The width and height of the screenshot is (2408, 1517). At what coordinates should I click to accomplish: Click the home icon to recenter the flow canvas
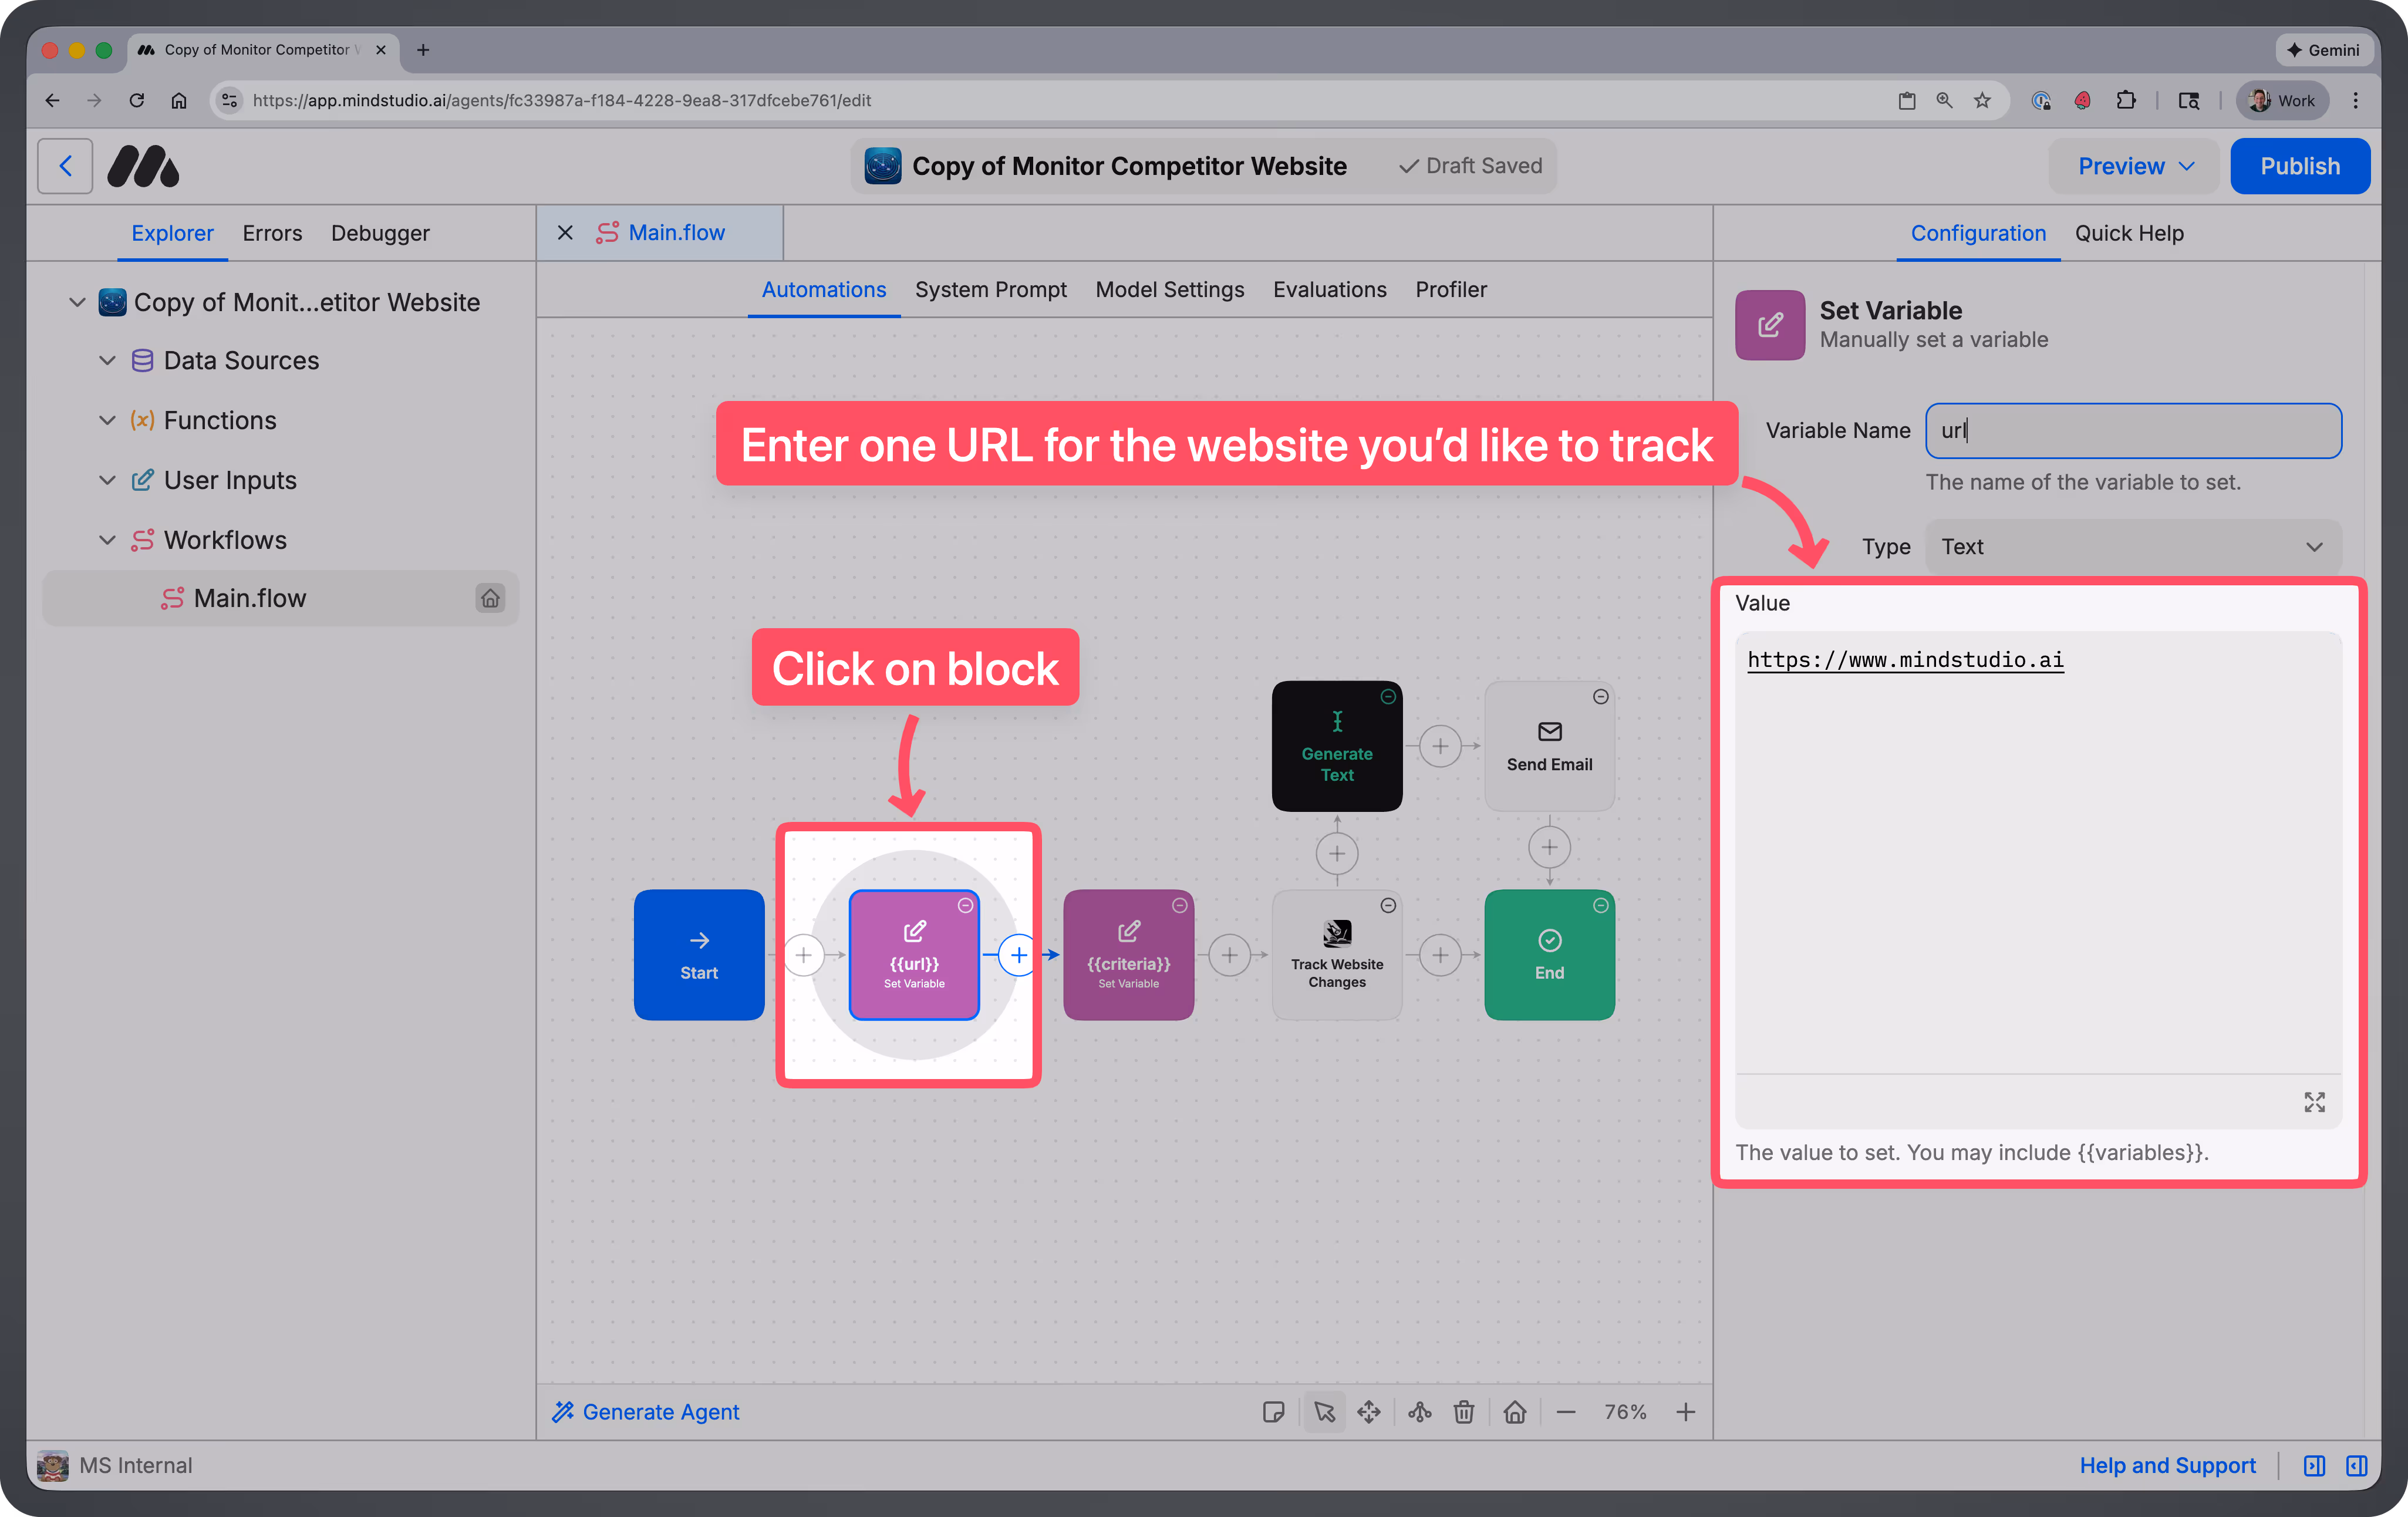point(1515,1412)
